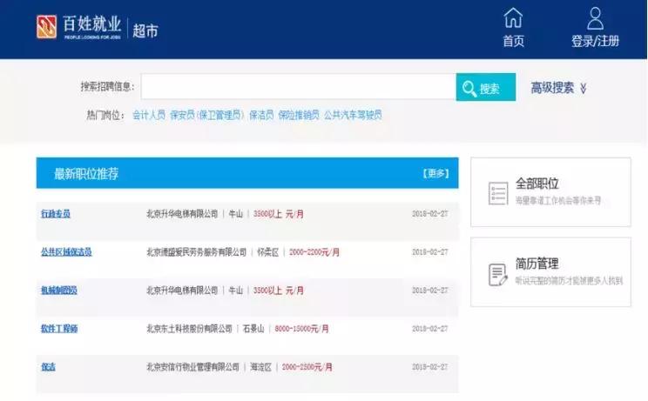The image size is (648, 401).
Task: Select hot position 保安员(保卫管理员)
Action: pyautogui.click(x=207, y=115)
